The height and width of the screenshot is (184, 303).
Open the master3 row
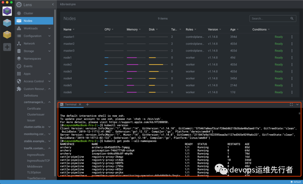pos(180,51)
